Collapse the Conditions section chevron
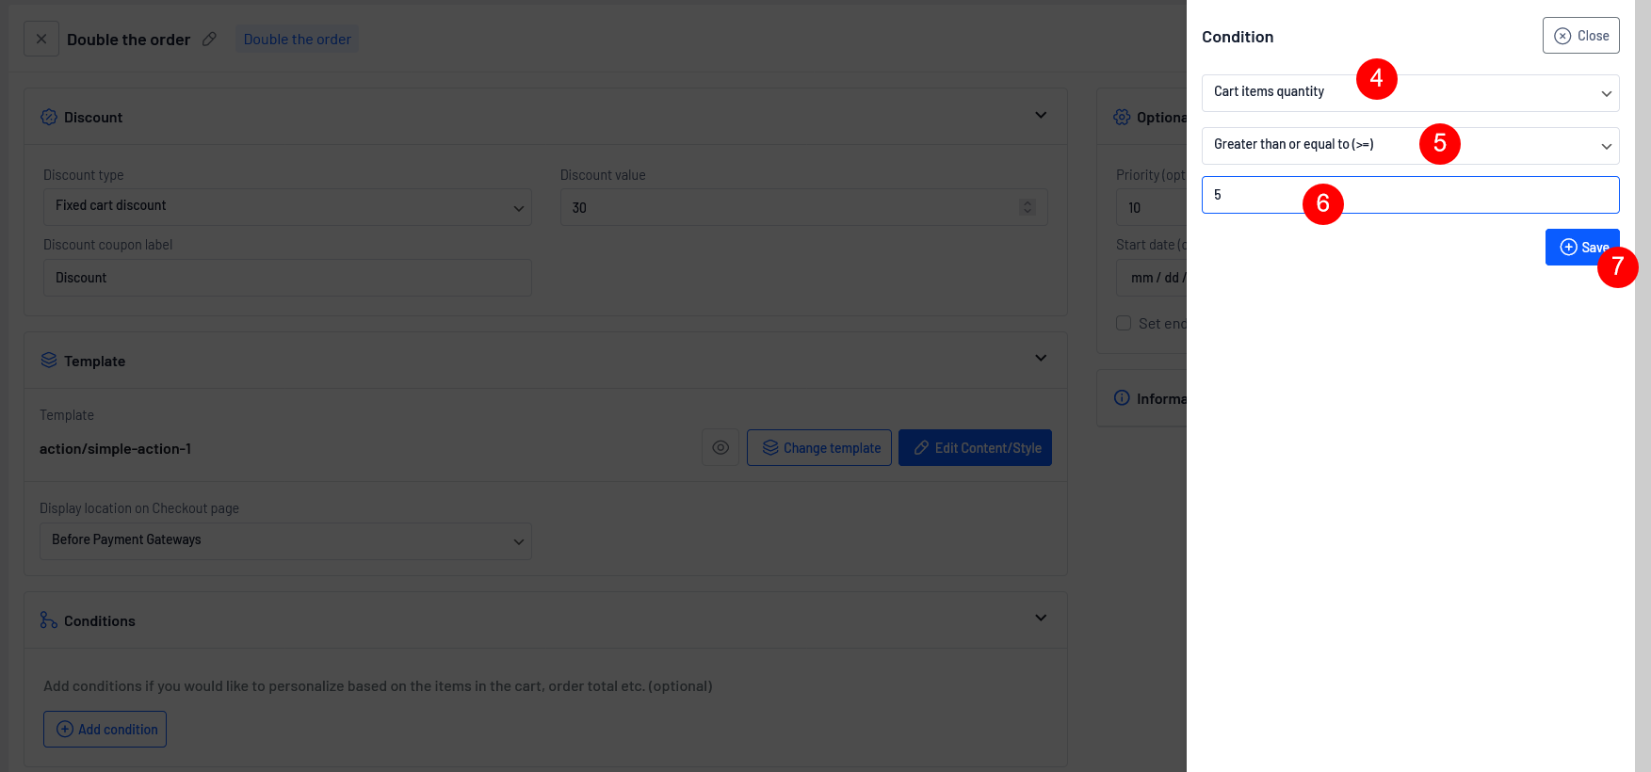Viewport: 1651px width, 772px height. click(x=1041, y=618)
